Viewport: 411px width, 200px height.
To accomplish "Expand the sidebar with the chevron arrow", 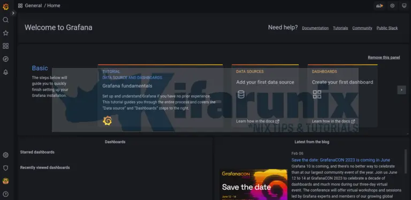I will (13, 13).
